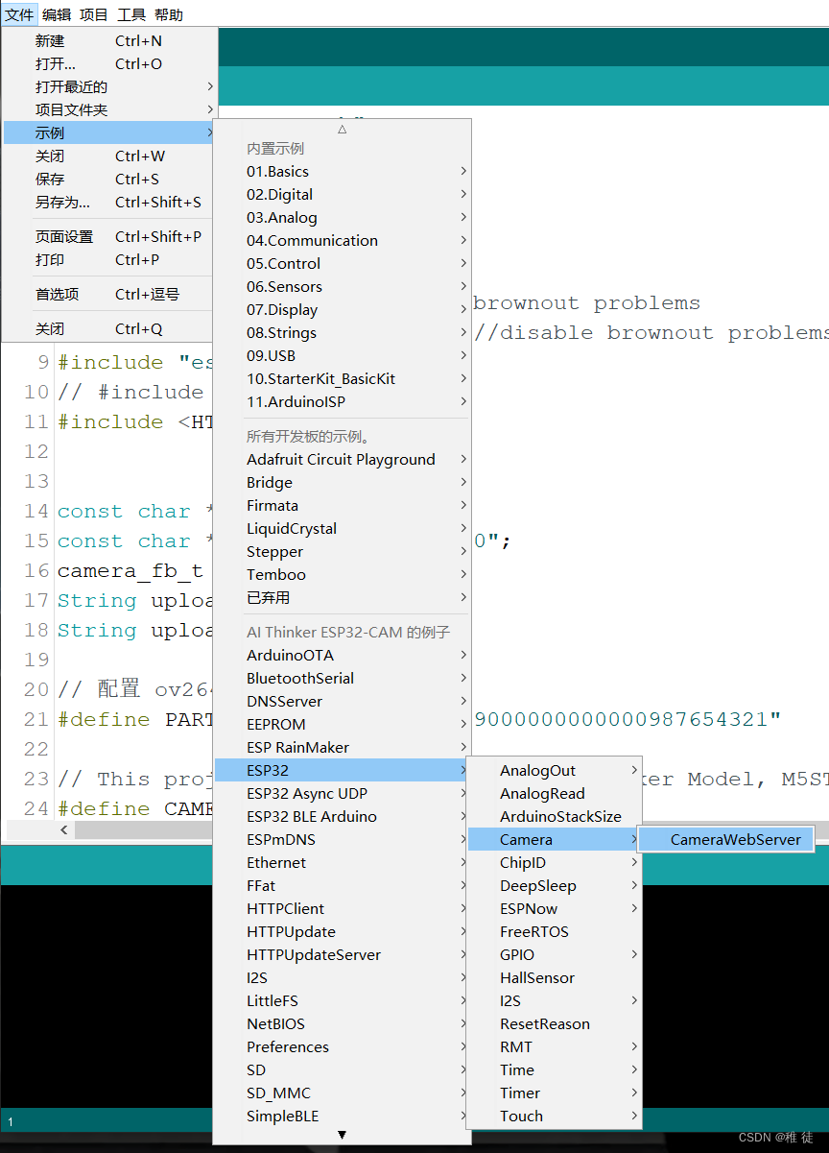
Task: Expand 07.Display examples
Action: pyautogui.click(x=342, y=310)
